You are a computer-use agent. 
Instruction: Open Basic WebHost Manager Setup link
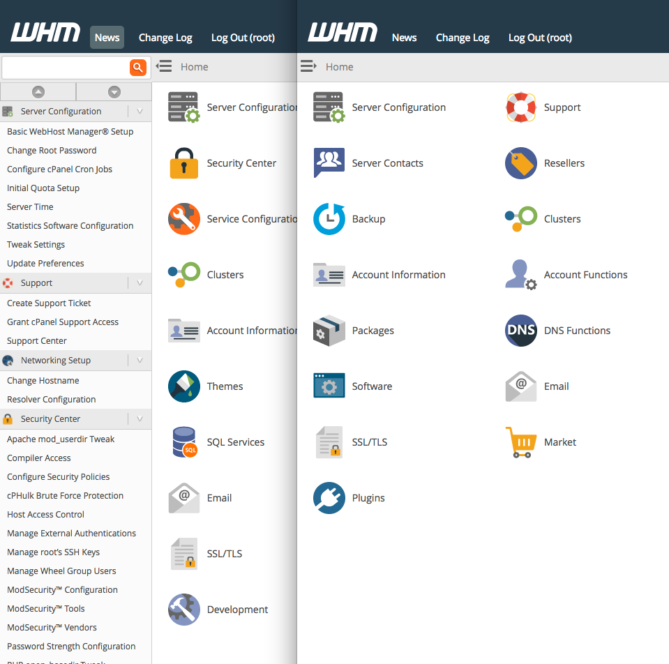point(70,132)
